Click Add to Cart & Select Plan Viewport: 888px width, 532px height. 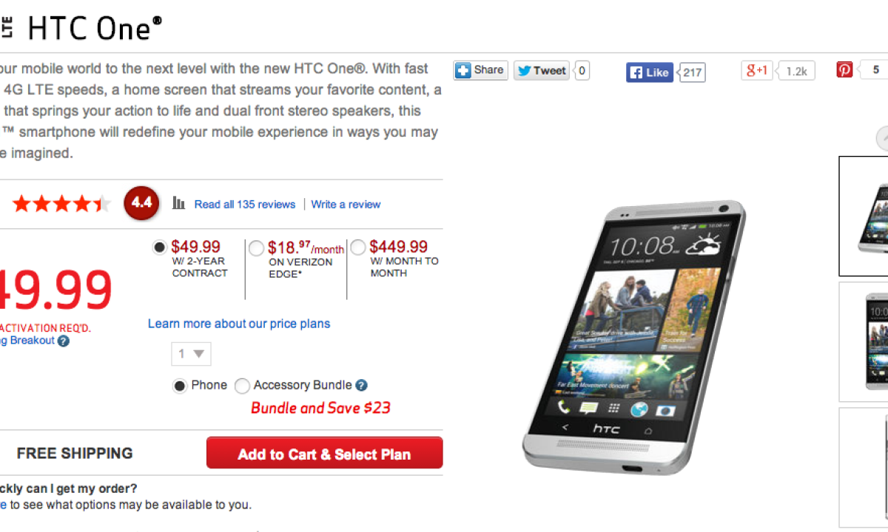[325, 453]
